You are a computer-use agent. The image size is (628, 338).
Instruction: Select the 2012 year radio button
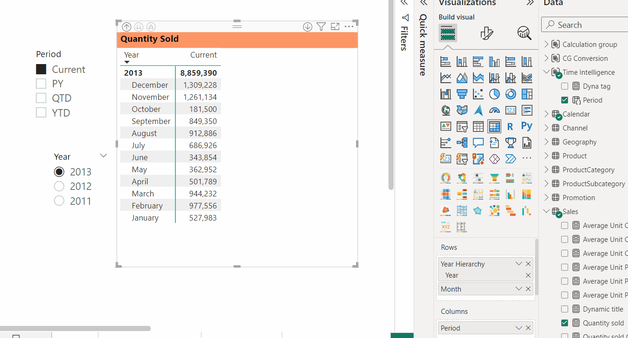coord(59,186)
